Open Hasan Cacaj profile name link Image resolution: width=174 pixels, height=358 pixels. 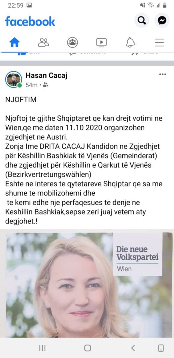[46, 76]
